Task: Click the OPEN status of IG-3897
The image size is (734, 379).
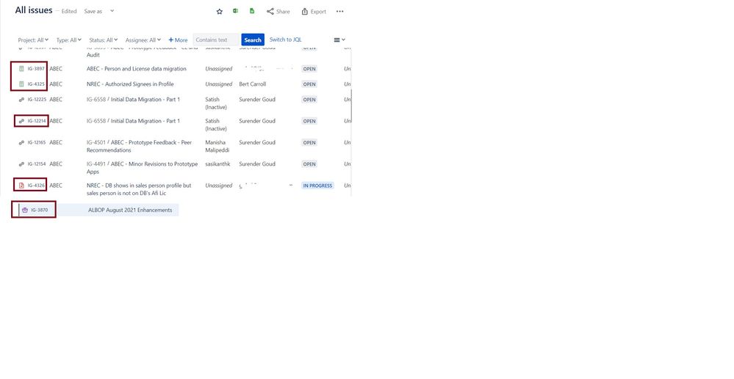Action: (x=309, y=69)
